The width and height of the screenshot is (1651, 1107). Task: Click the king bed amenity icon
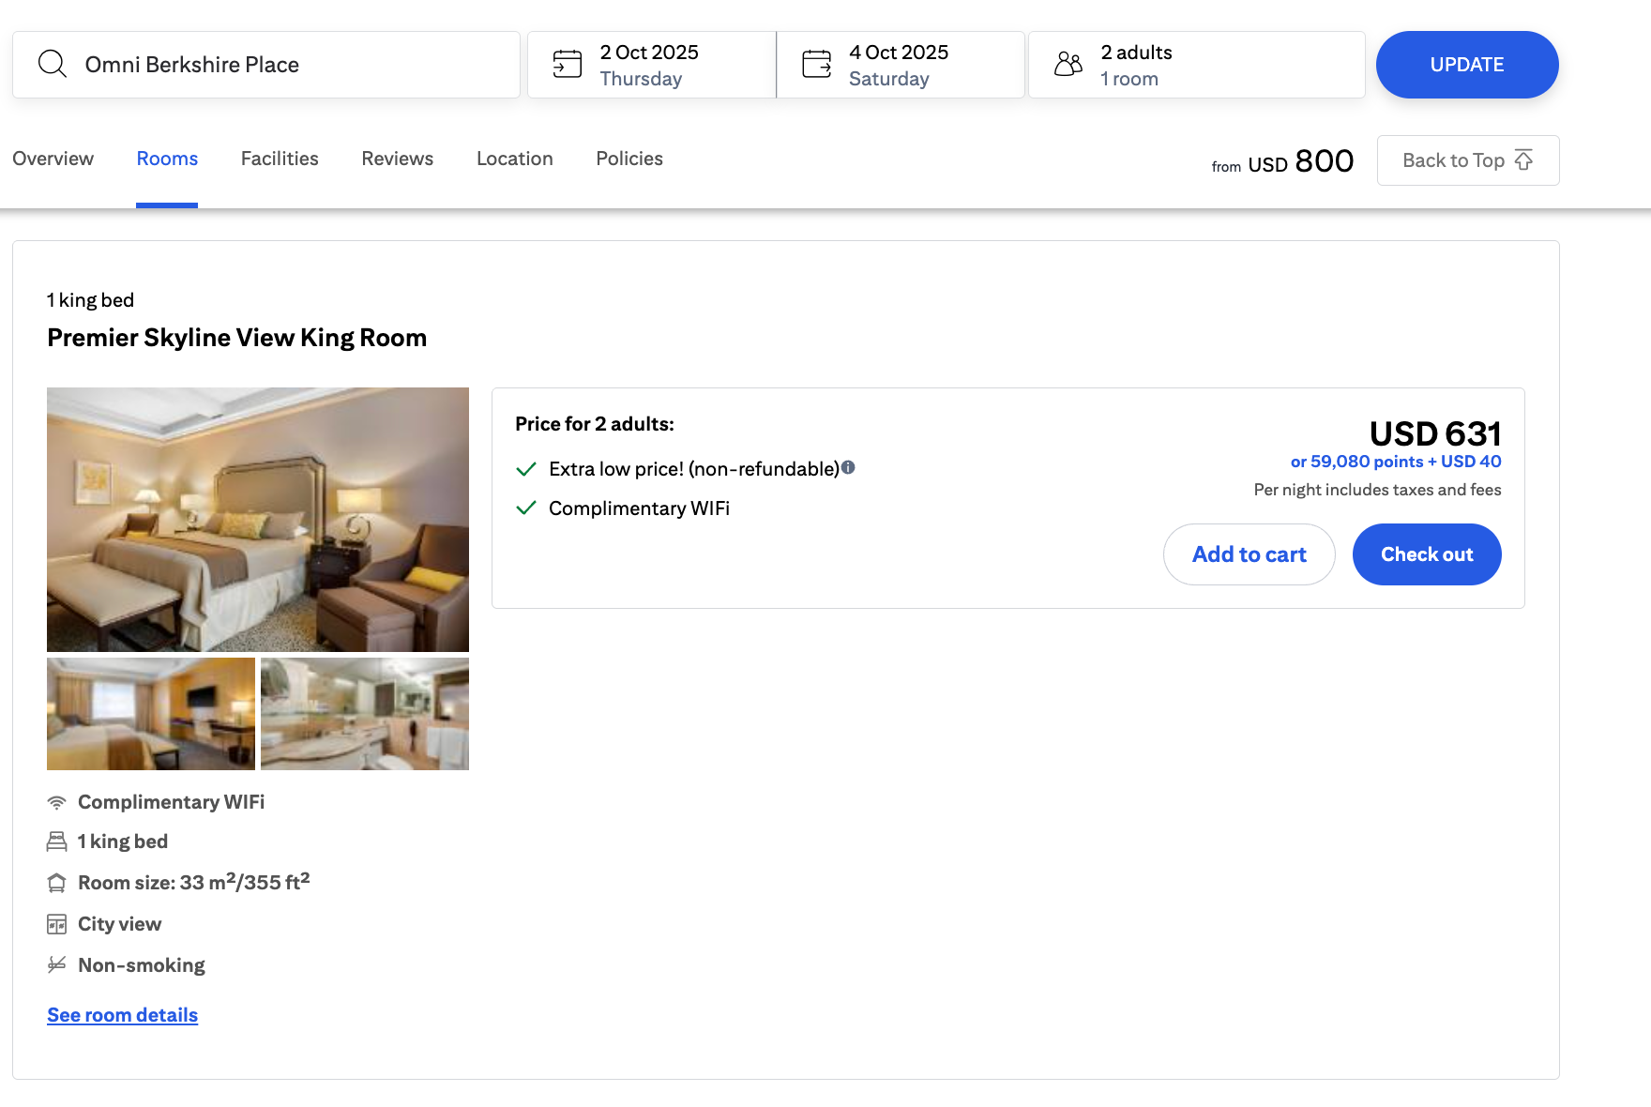click(x=56, y=842)
